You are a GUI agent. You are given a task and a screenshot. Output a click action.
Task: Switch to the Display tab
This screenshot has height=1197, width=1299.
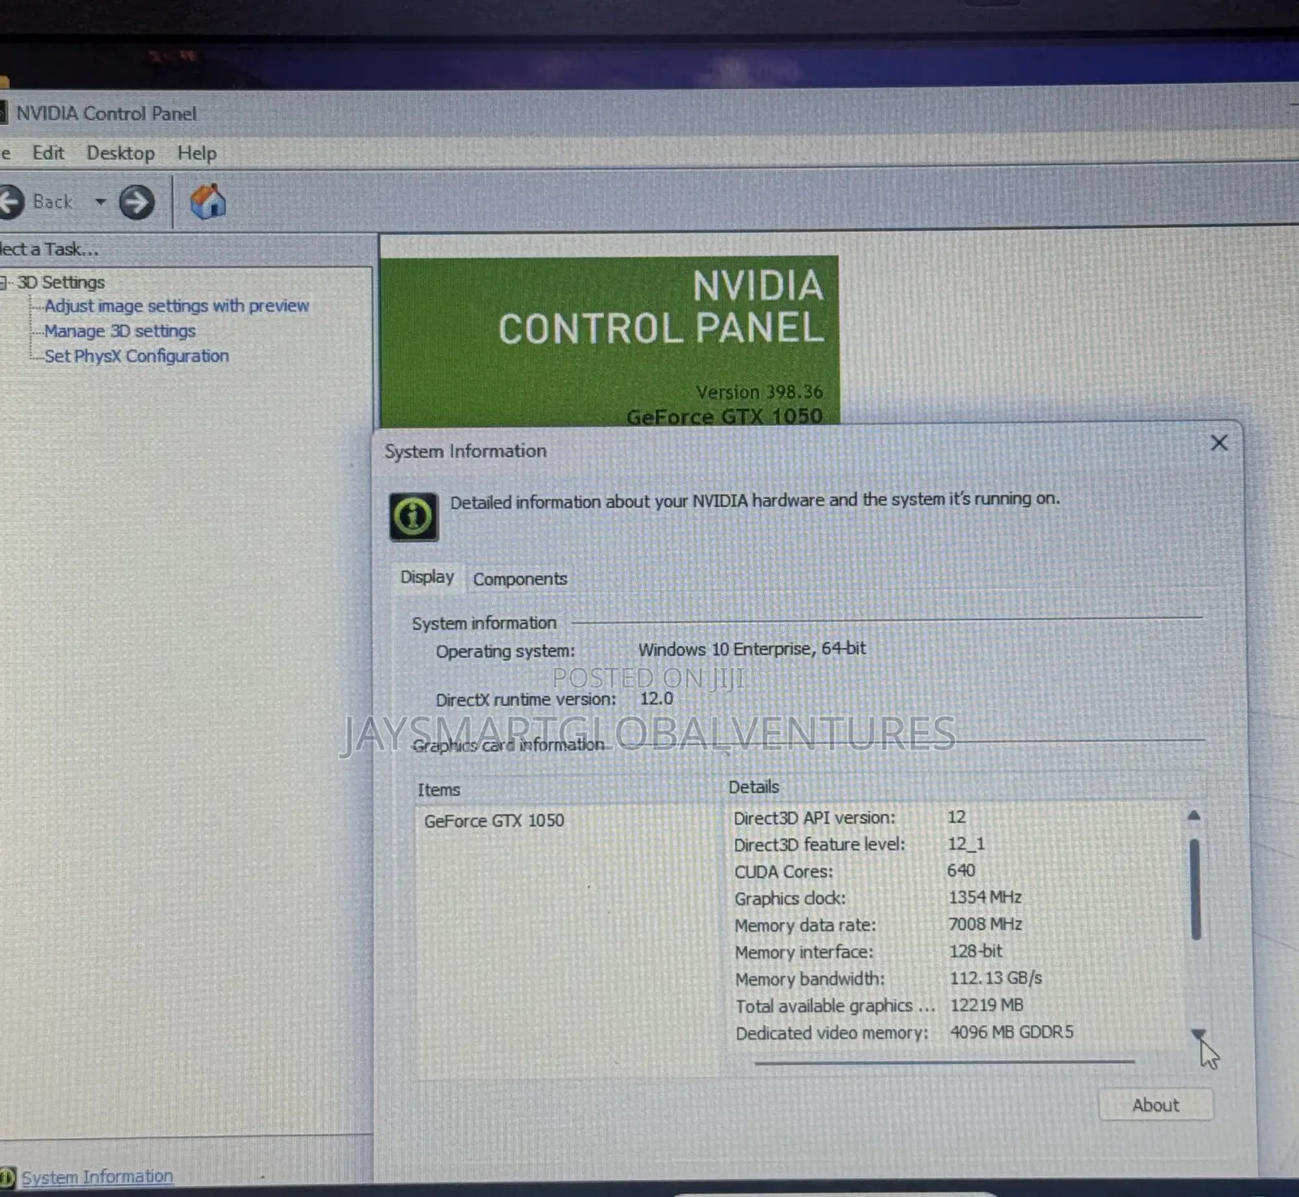pyautogui.click(x=427, y=577)
